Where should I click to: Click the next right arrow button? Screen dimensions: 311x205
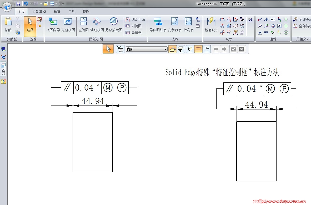click(224, 49)
